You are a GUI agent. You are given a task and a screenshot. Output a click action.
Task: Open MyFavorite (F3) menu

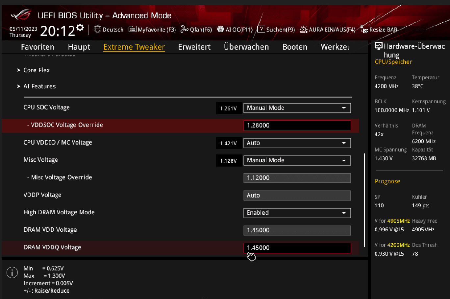point(152,30)
